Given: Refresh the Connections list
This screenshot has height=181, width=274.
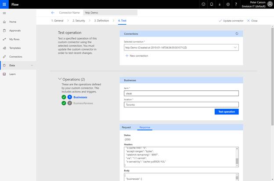Looking at the screenshot, I should pos(237,33).
